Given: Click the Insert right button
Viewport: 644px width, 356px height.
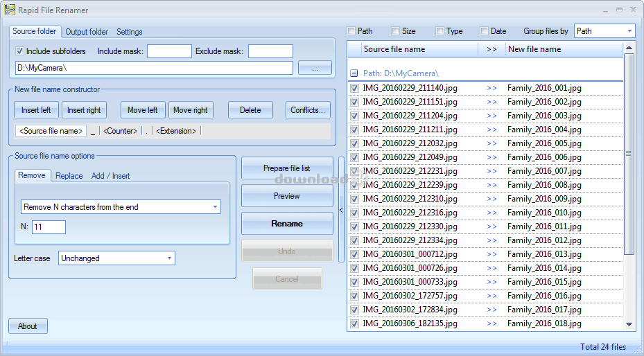Looking at the screenshot, I should click(84, 110).
